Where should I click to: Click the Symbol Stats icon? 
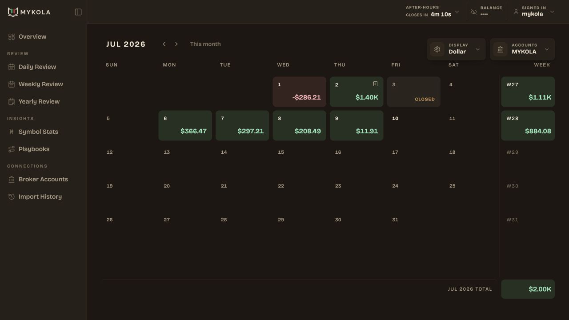[12, 132]
